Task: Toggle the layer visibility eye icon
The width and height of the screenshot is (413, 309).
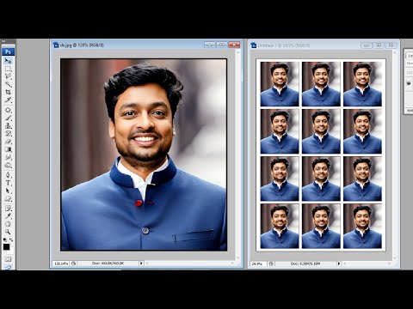Action: (409, 83)
